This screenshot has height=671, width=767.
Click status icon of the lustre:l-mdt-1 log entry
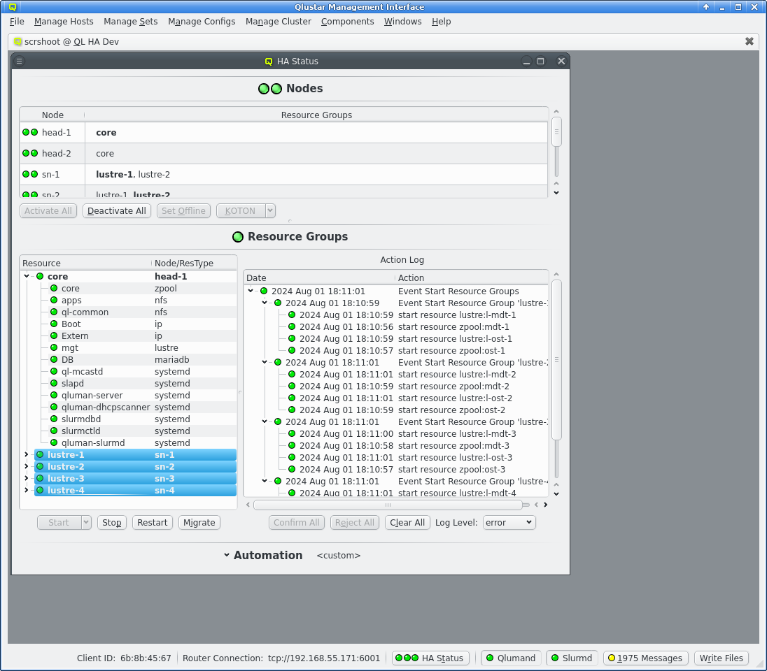(292, 315)
